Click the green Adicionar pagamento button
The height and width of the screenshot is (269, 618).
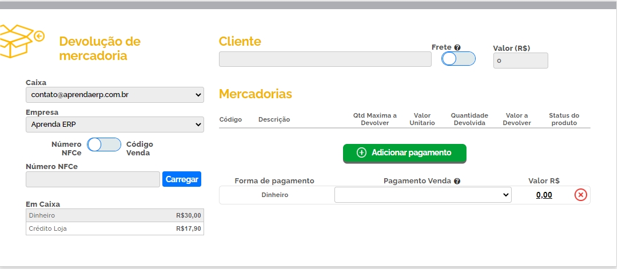(404, 153)
